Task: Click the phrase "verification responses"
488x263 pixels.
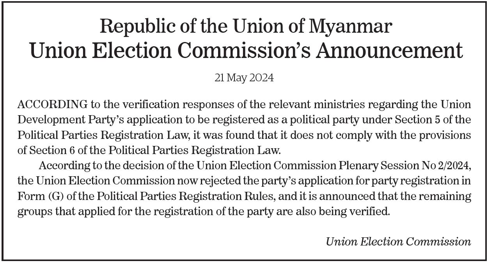Action: click(x=161, y=105)
